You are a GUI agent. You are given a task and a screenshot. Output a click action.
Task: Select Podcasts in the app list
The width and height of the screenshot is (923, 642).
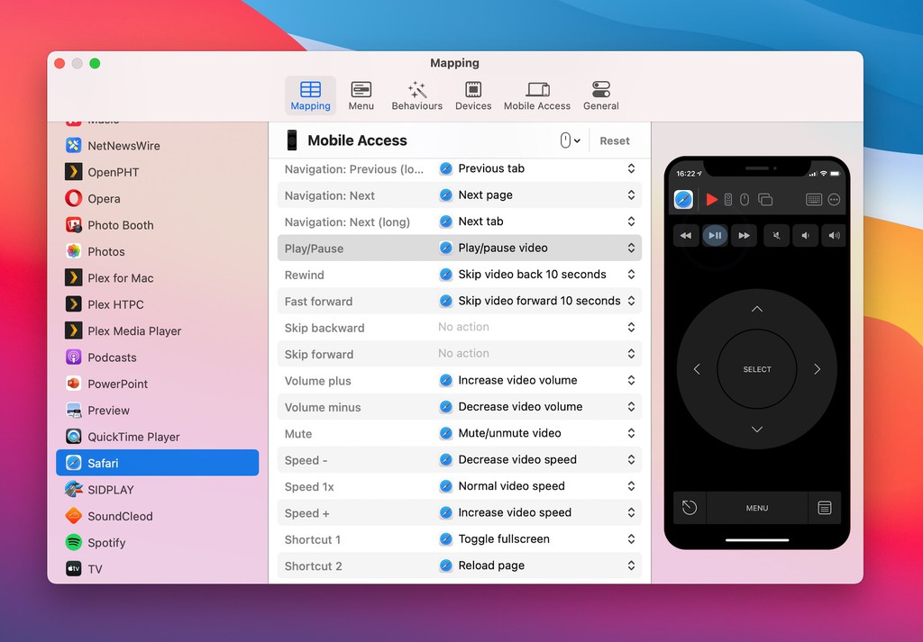[157, 357]
